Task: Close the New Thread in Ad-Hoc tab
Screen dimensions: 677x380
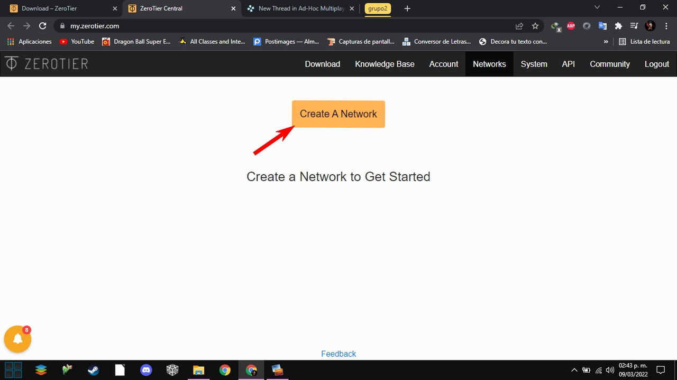Action: coord(352,8)
